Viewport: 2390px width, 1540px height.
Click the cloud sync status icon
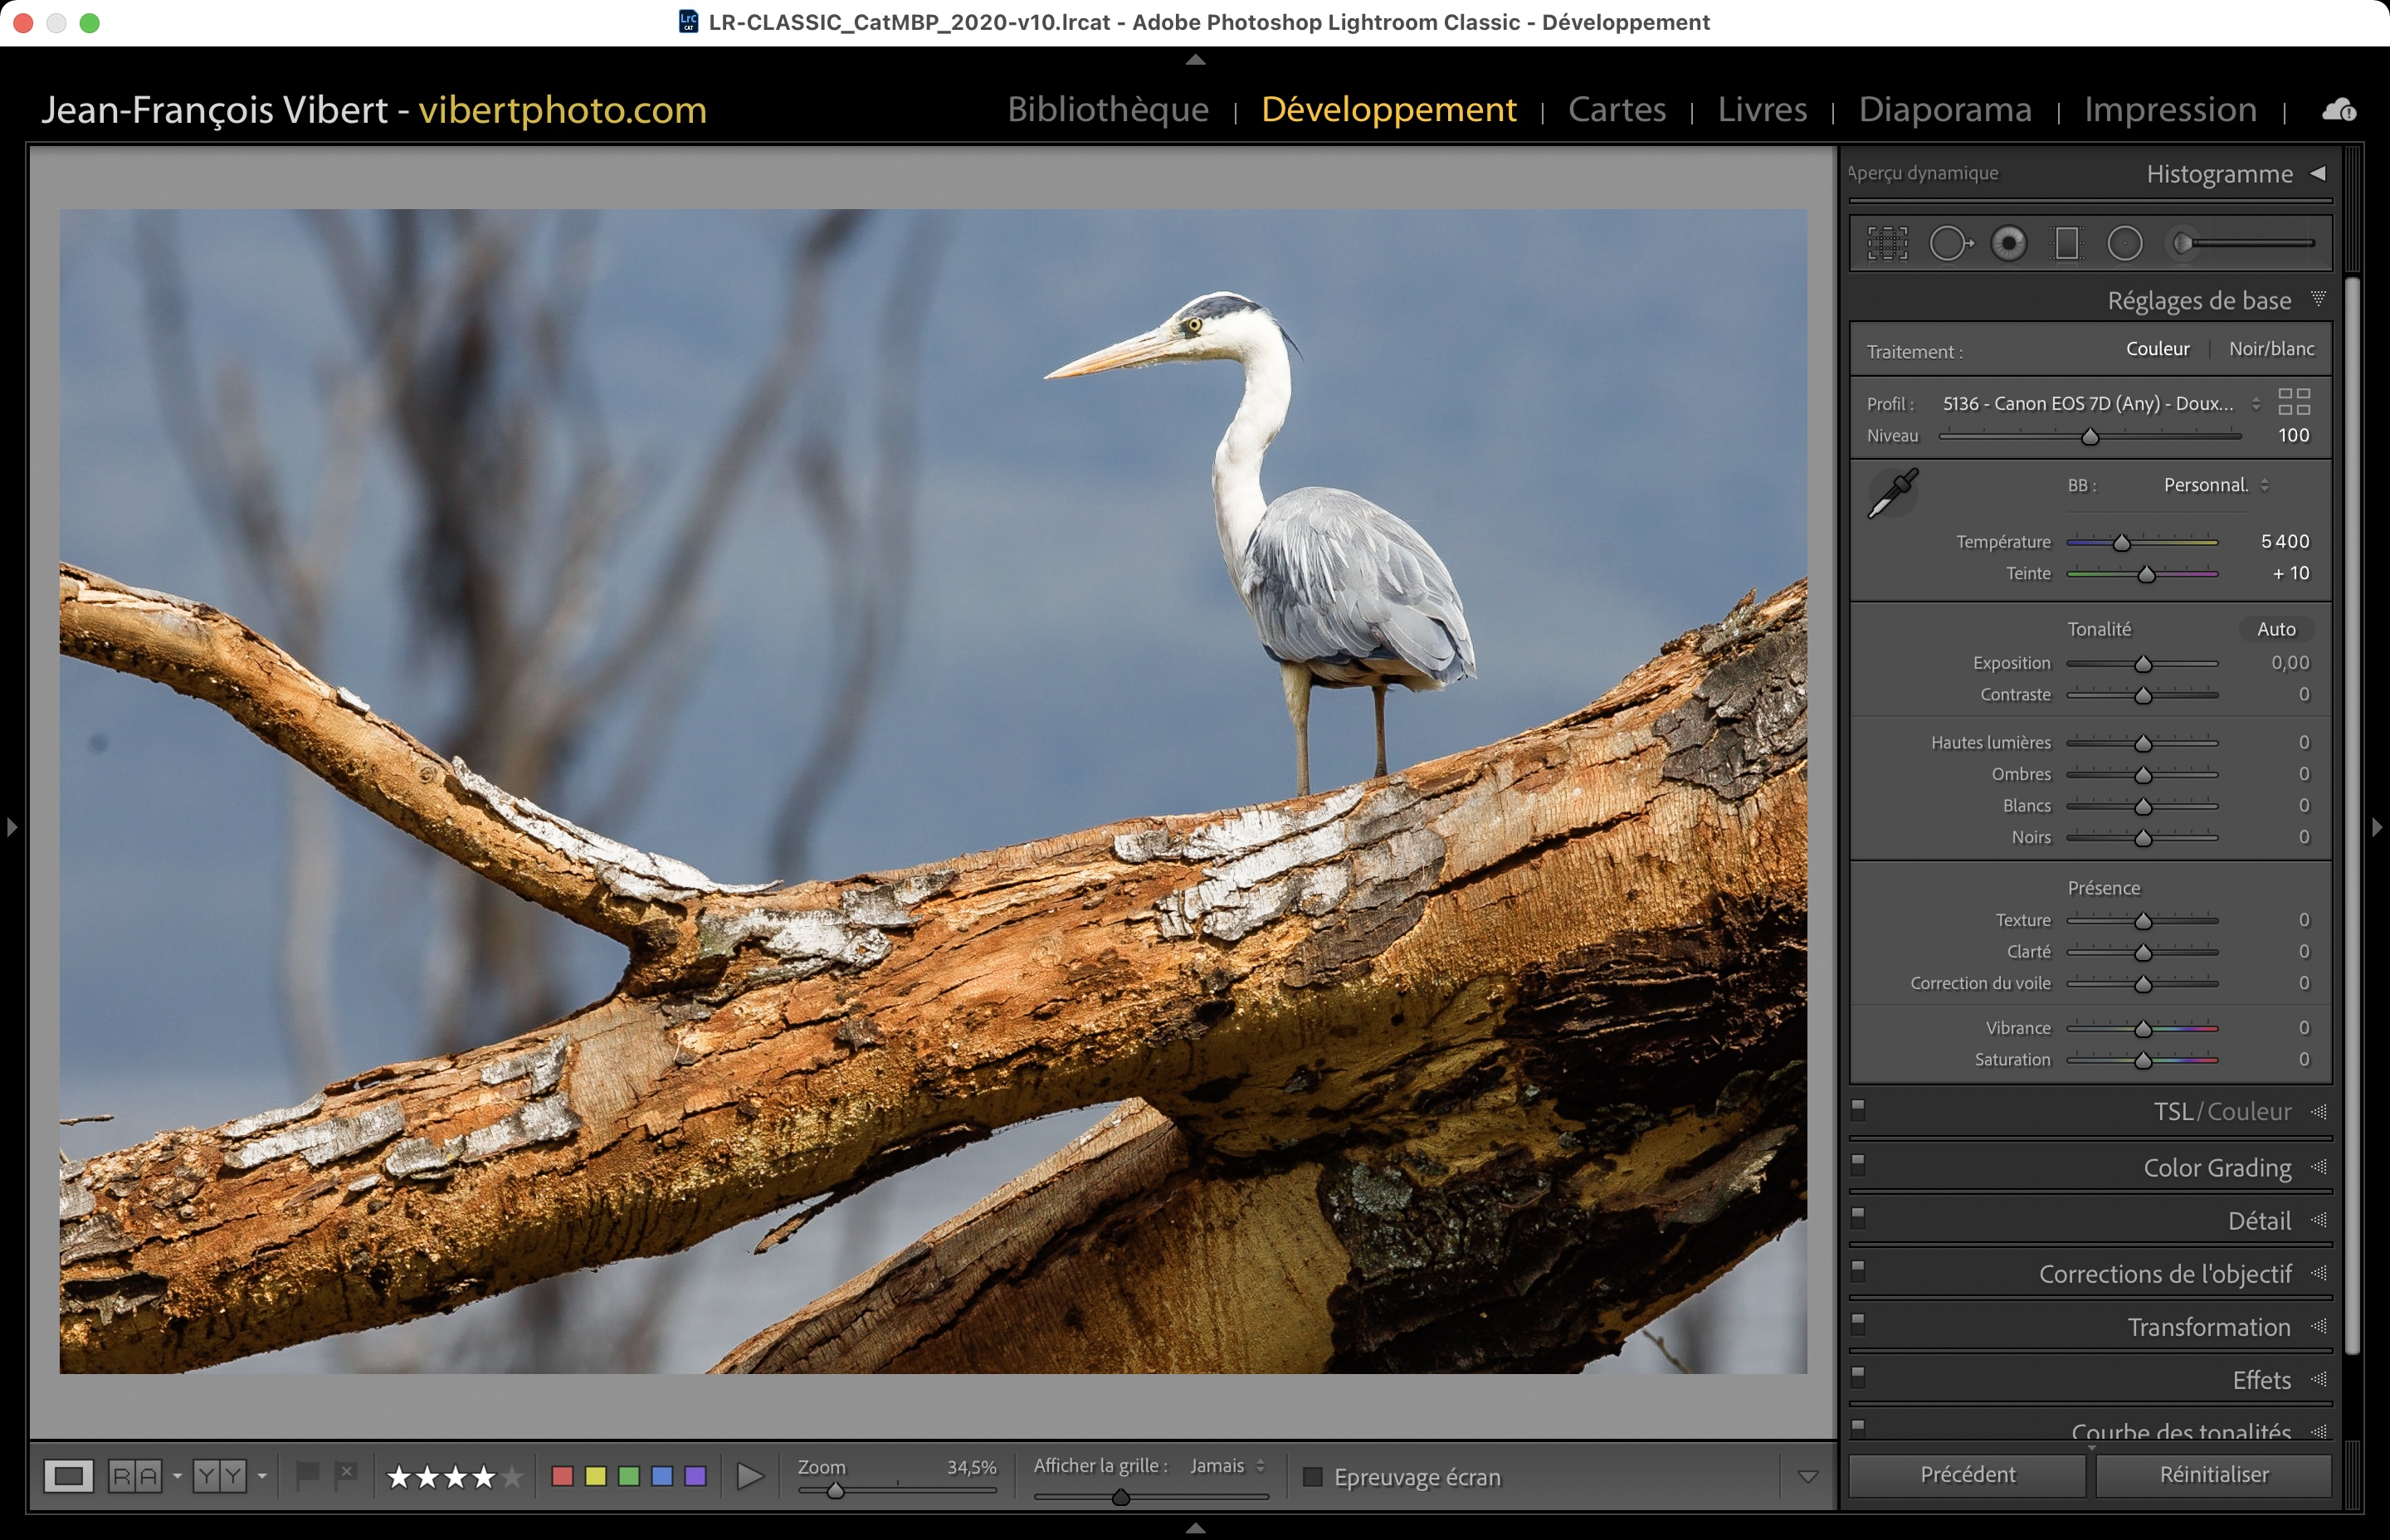point(2338,110)
